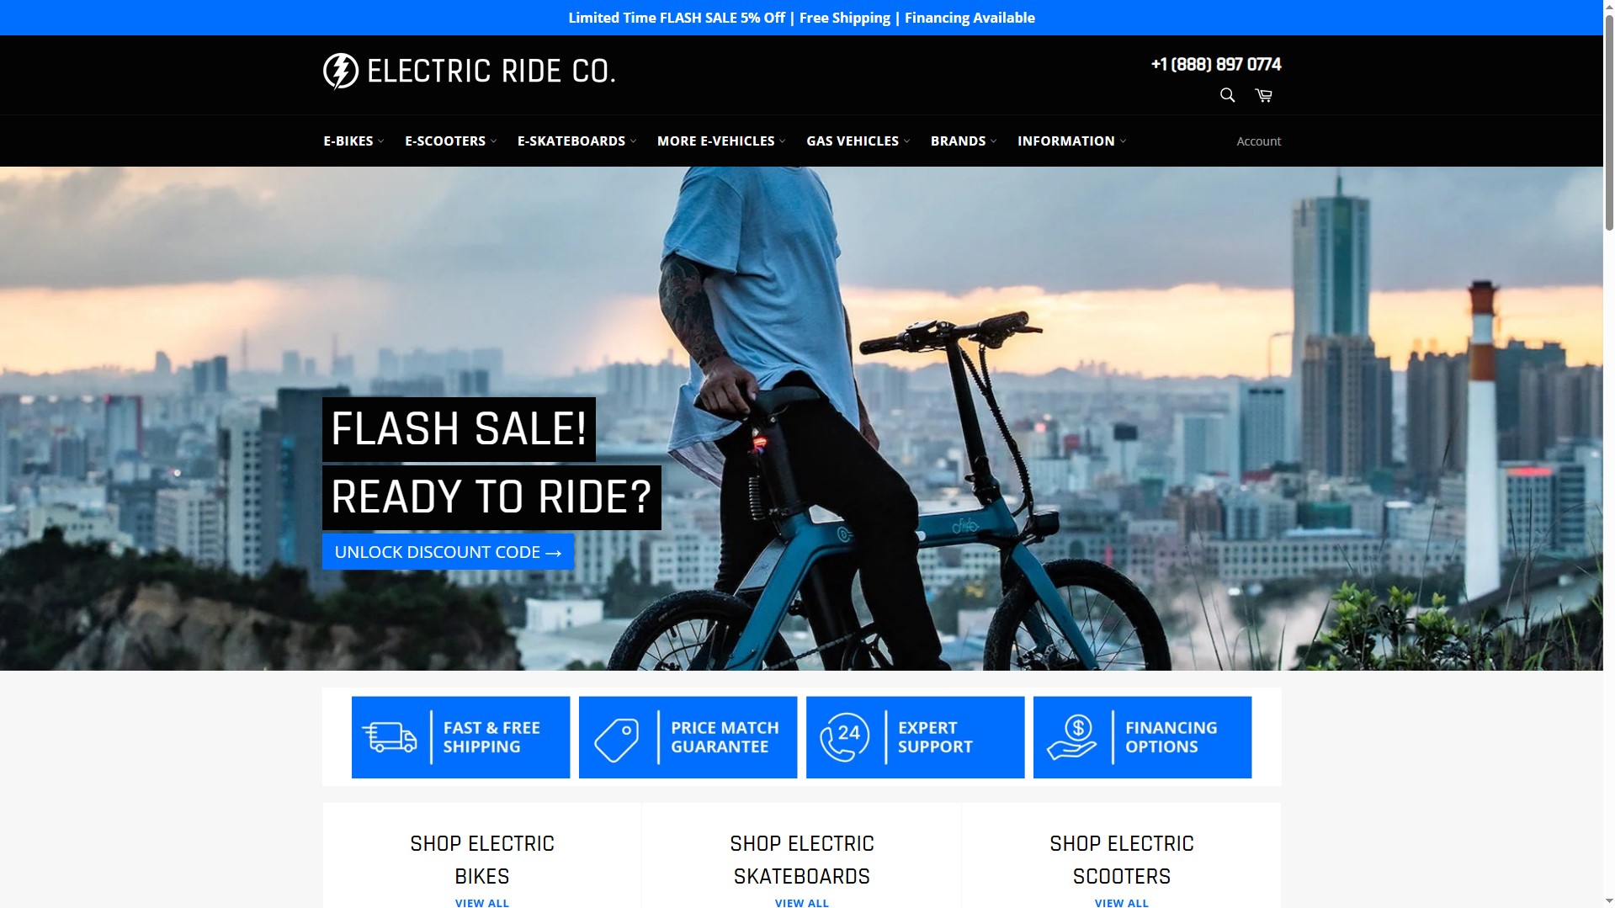Viewport: 1615px width, 908px height.
Task: Select the Price Match Guarantee tag banner
Action: 688,737
